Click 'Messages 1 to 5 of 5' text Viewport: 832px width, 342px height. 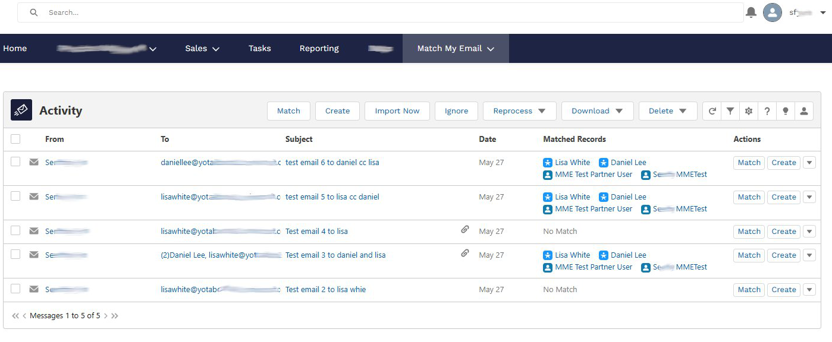pos(65,316)
